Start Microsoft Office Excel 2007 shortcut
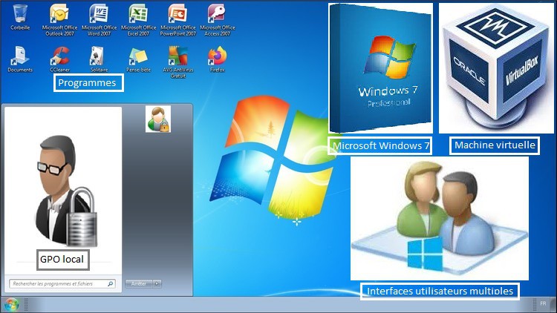557x313 pixels. pyautogui.click(x=138, y=20)
